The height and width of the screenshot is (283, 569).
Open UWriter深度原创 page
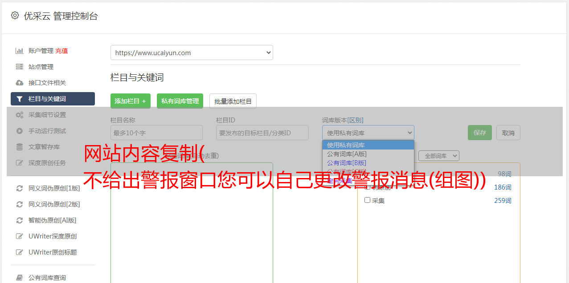pyautogui.click(x=53, y=236)
